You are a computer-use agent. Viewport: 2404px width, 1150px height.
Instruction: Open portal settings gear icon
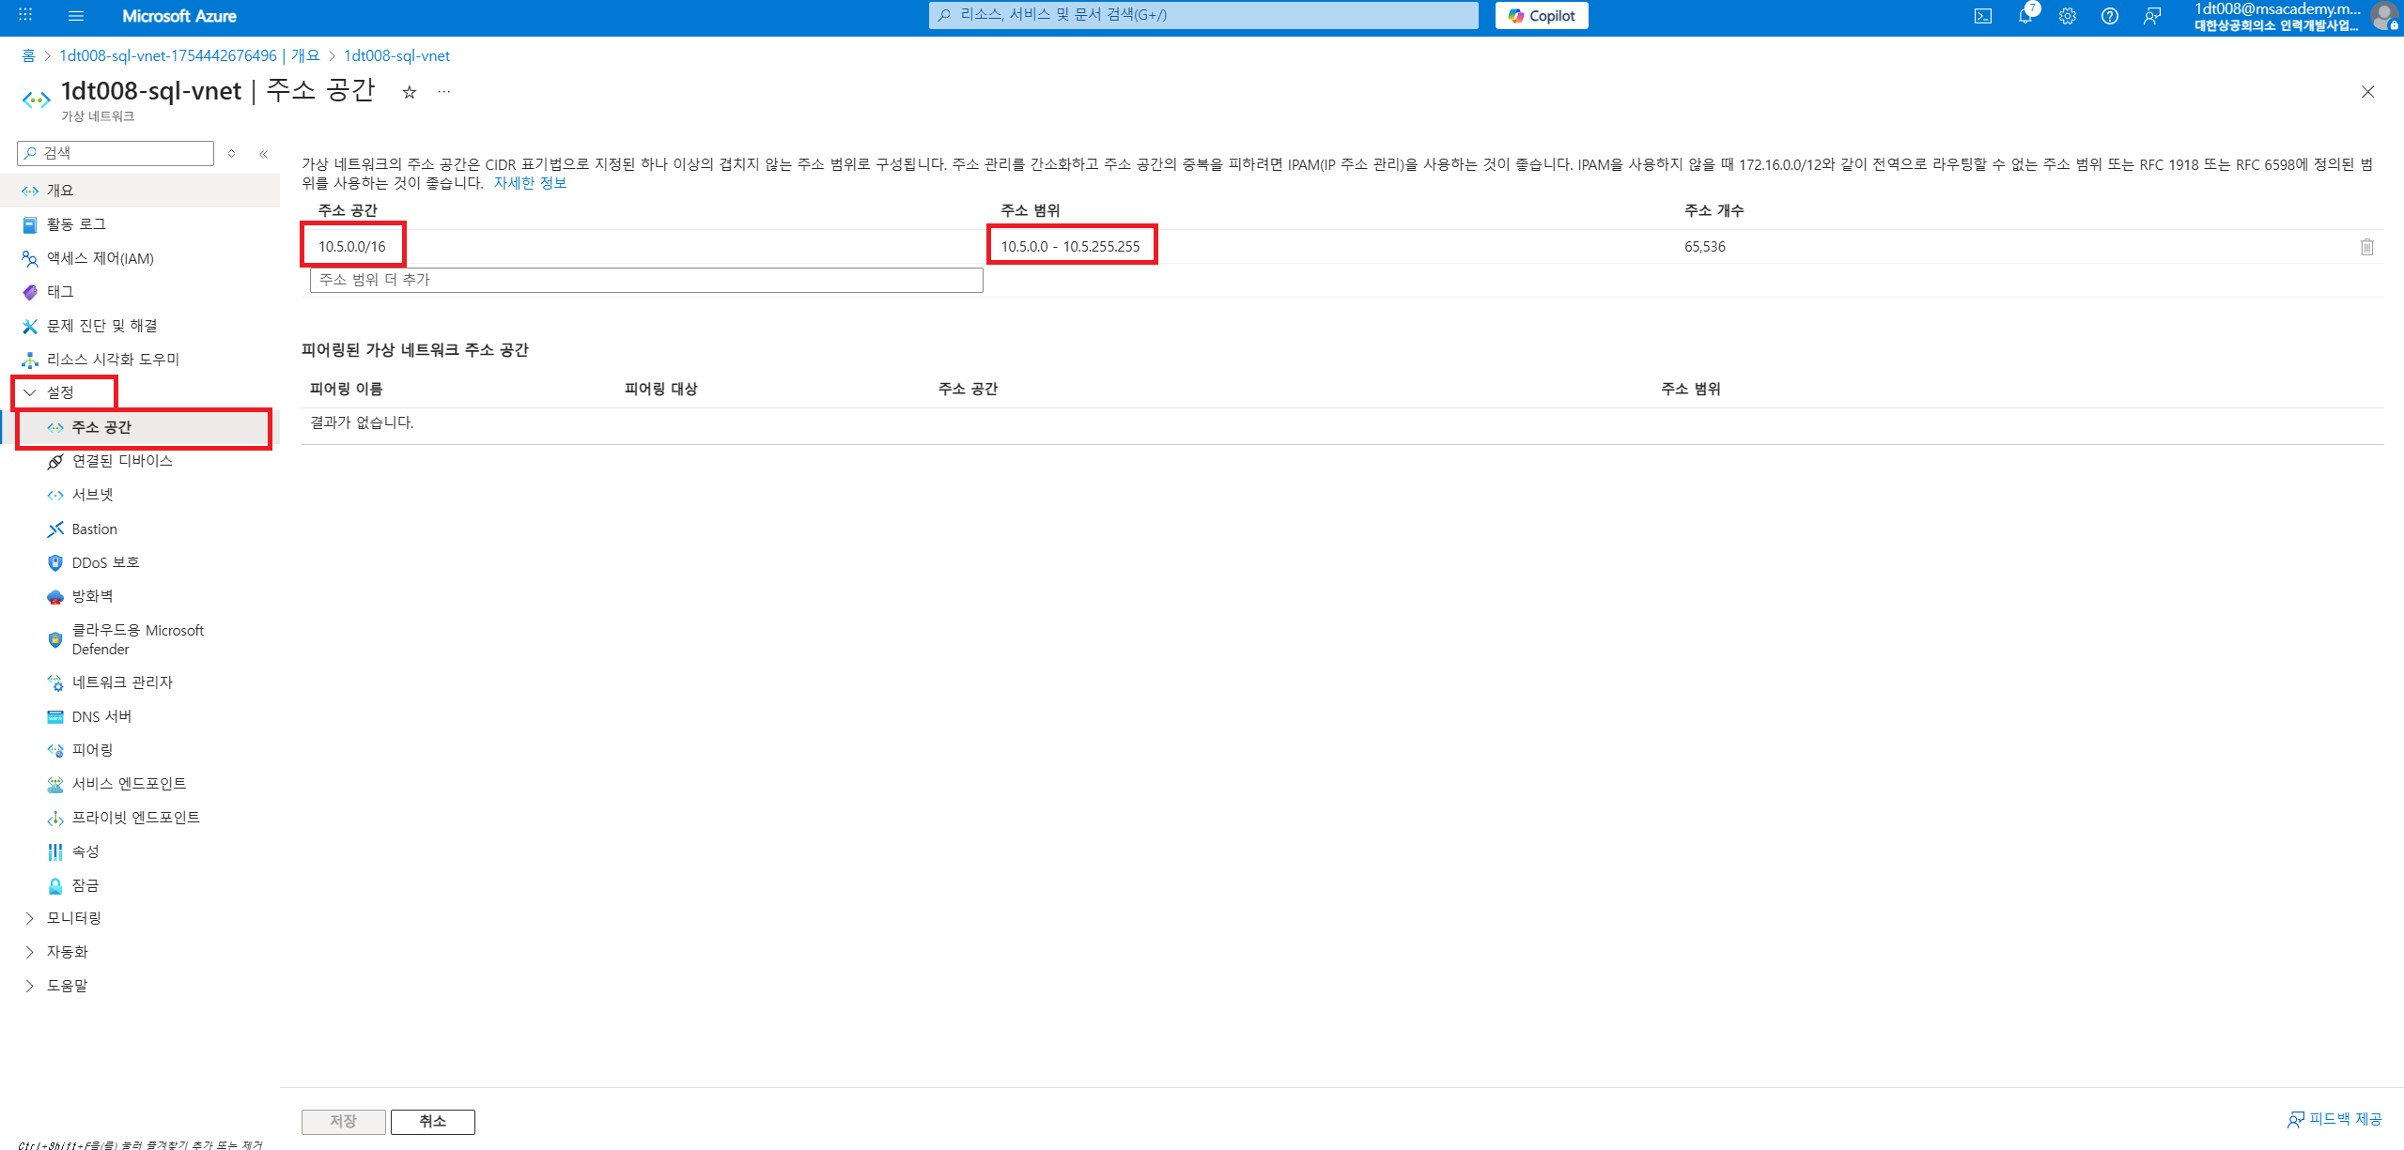pyautogui.click(x=2067, y=16)
